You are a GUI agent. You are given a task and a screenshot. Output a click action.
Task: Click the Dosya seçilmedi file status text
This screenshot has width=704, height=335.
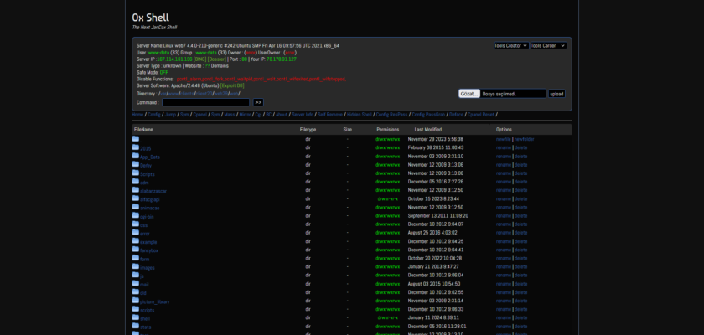click(x=500, y=94)
